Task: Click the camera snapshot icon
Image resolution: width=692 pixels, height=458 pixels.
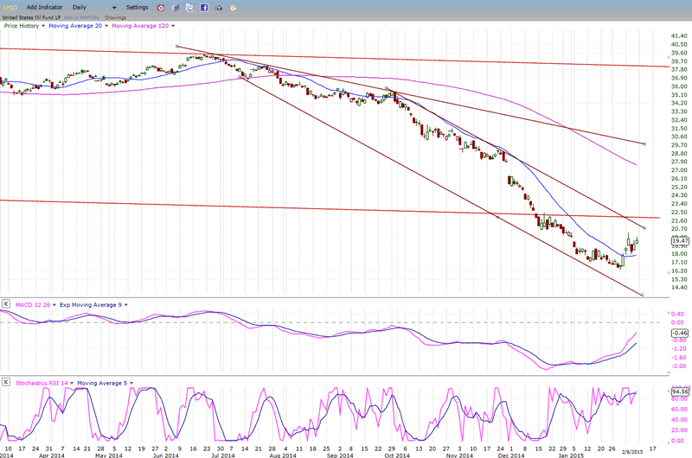Action: pos(219,7)
